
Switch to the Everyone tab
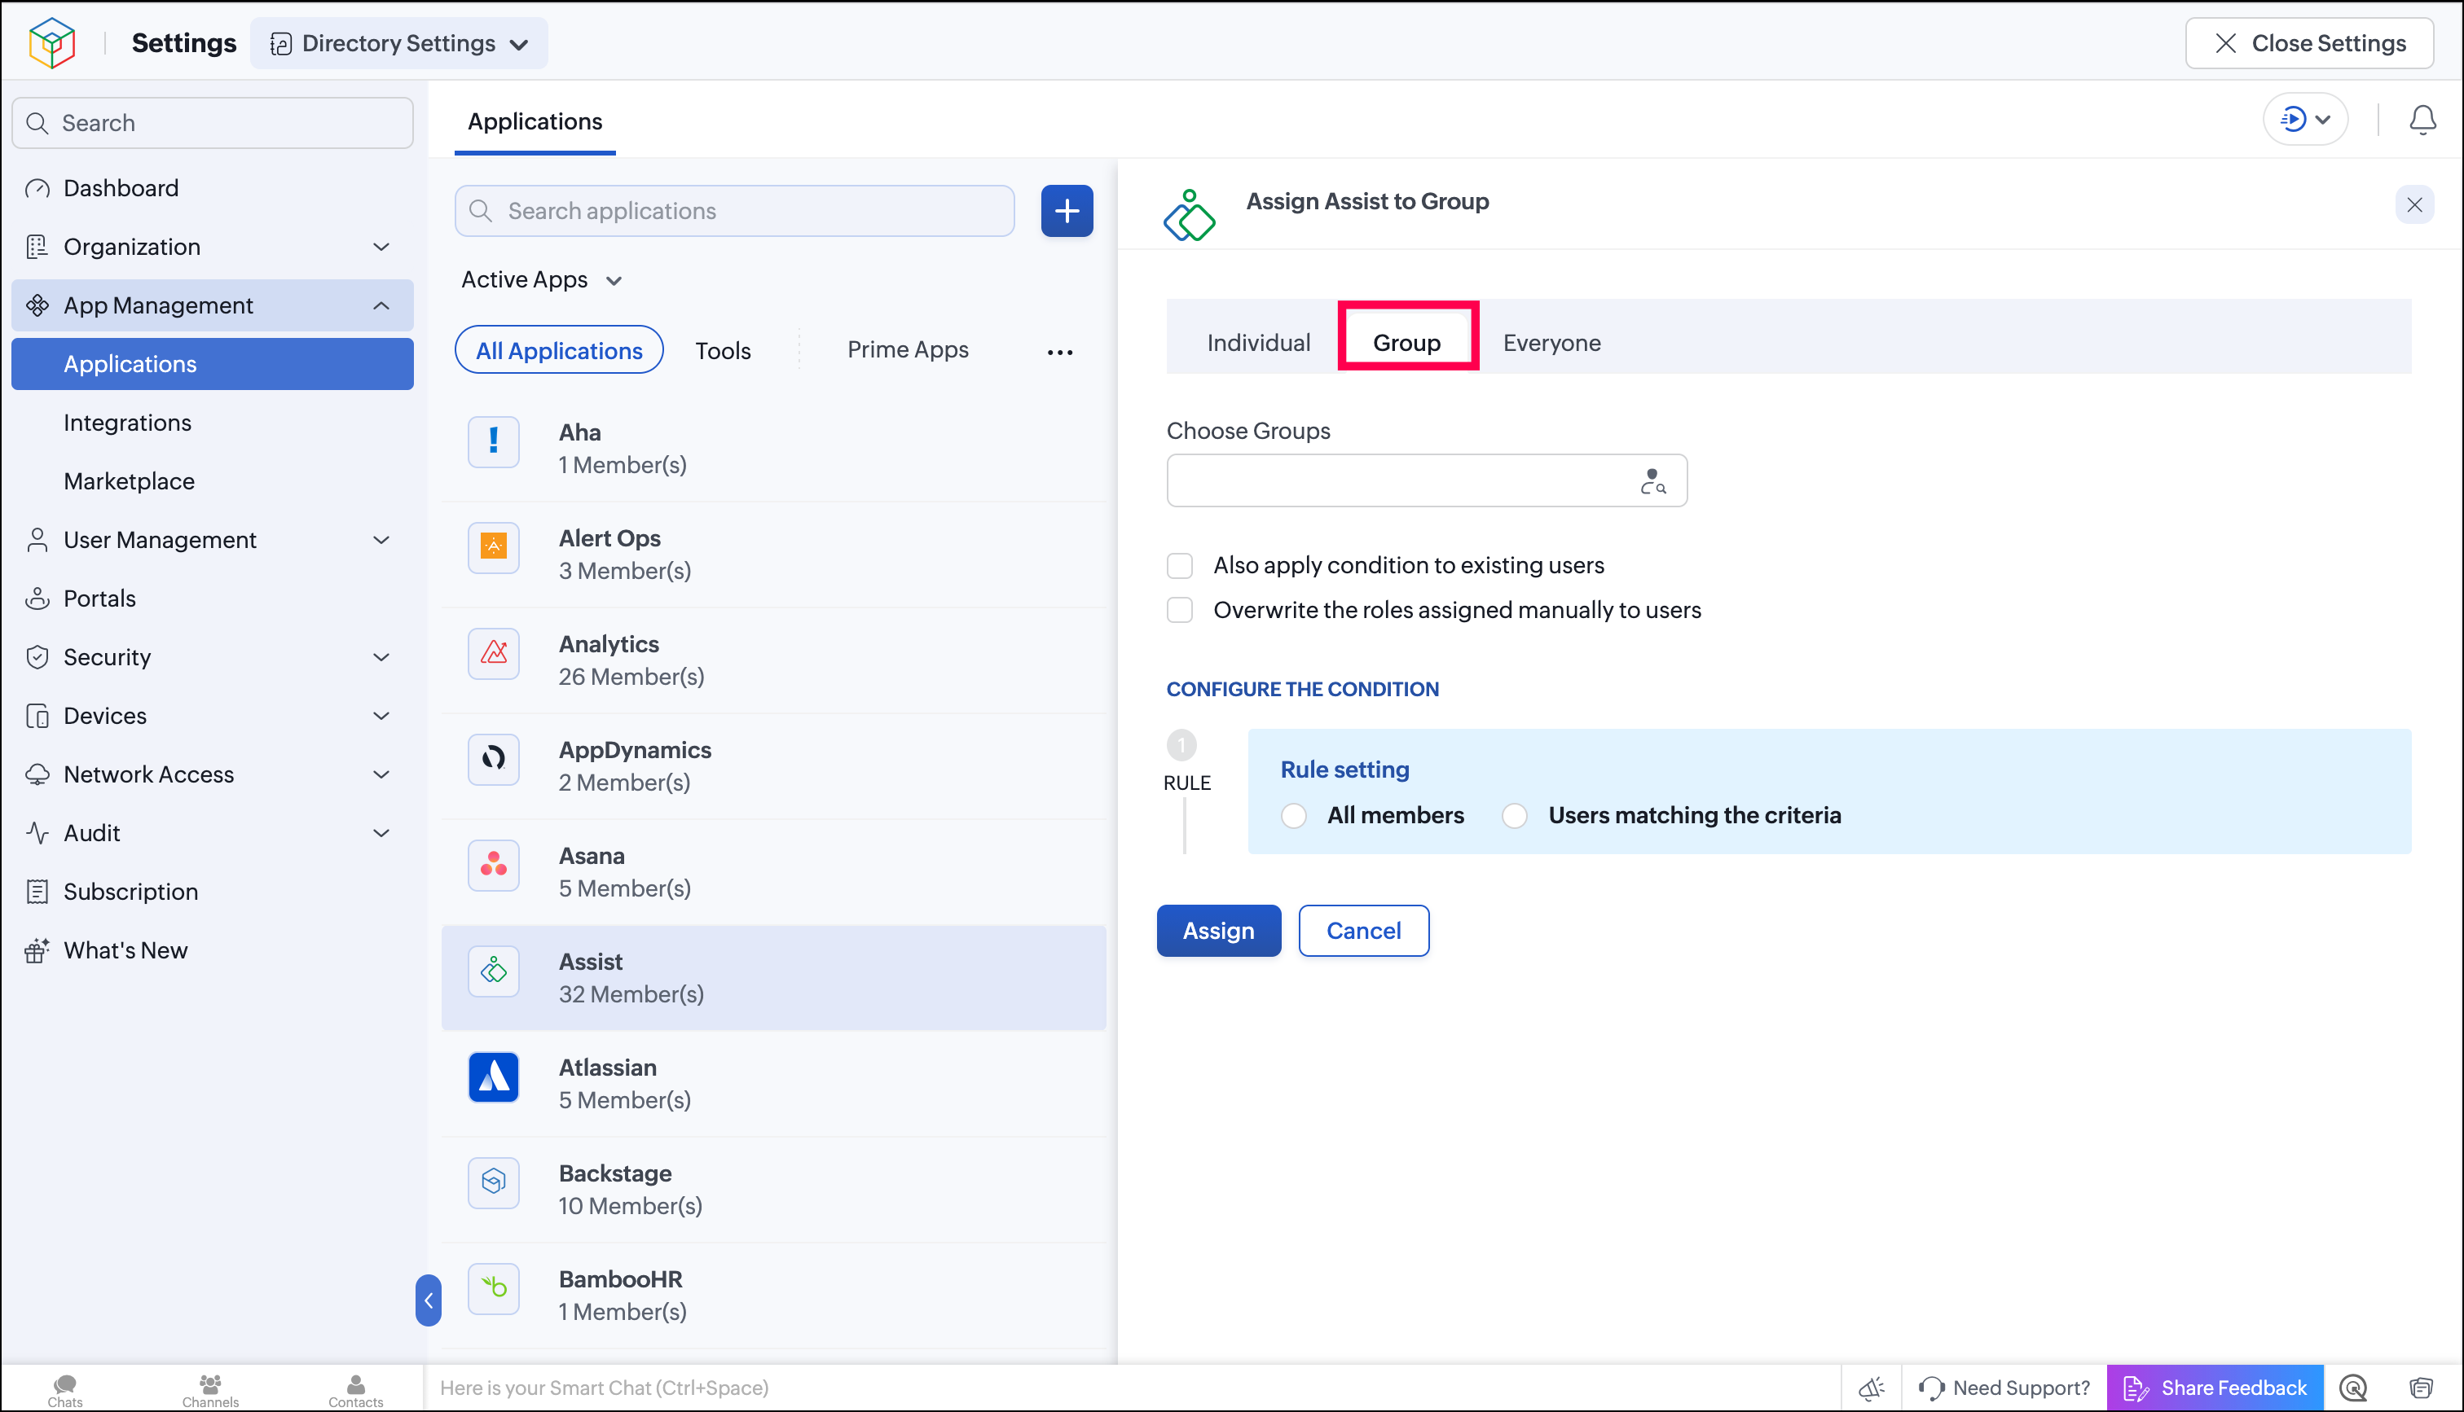(x=1551, y=342)
